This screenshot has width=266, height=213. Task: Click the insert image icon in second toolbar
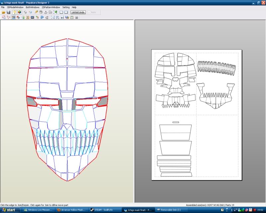click(x=32, y=17)
